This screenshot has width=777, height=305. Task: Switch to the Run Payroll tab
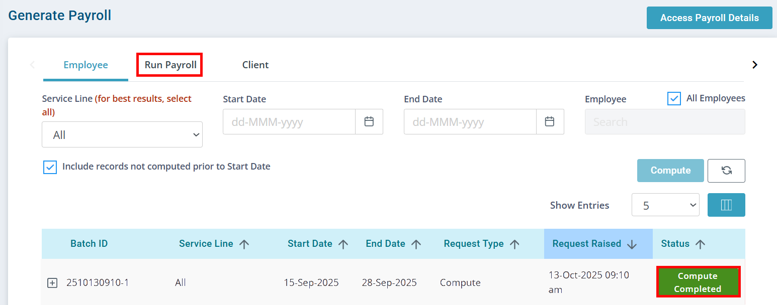[170, 65]
